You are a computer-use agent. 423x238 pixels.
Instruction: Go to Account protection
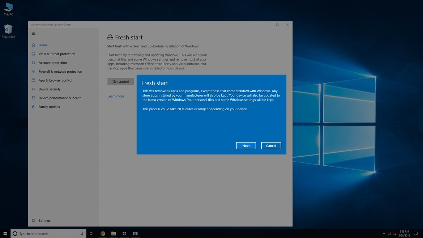tap(53, 63)
